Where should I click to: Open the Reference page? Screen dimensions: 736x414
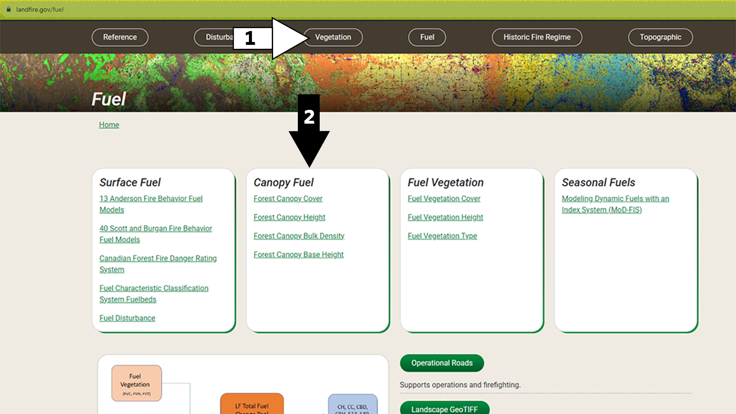click(120, 37)
